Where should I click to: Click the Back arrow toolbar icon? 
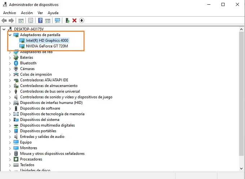coord(4,21)
